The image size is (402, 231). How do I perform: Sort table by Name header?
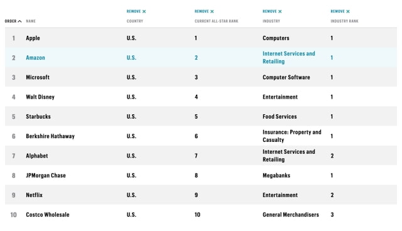pos(31,21)
